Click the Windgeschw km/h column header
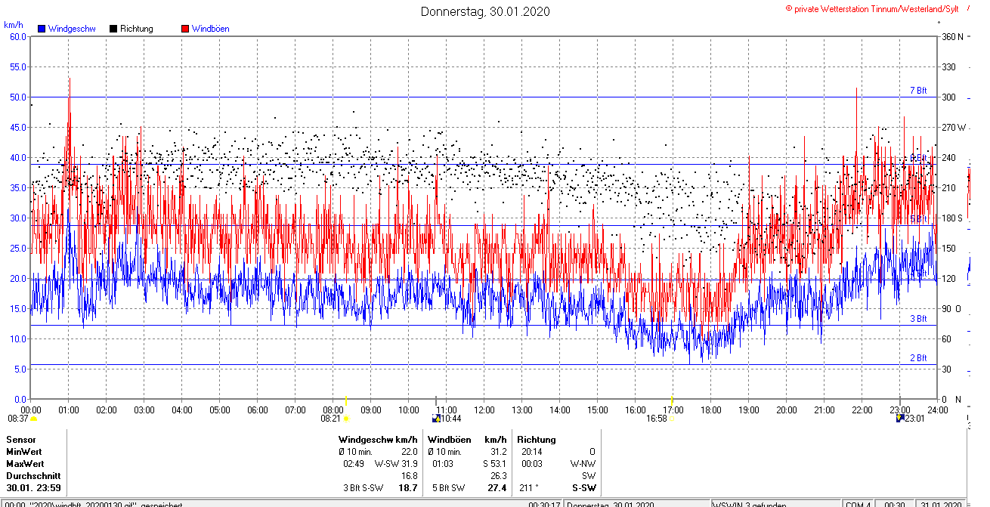Viewport: 990px width, 507px height. [378, 440]
